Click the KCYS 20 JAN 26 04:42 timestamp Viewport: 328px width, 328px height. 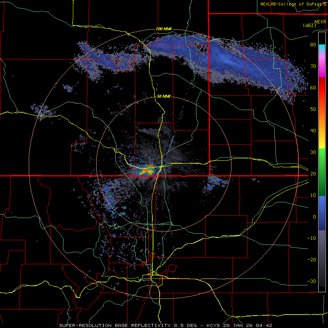[x=239, y=325]
